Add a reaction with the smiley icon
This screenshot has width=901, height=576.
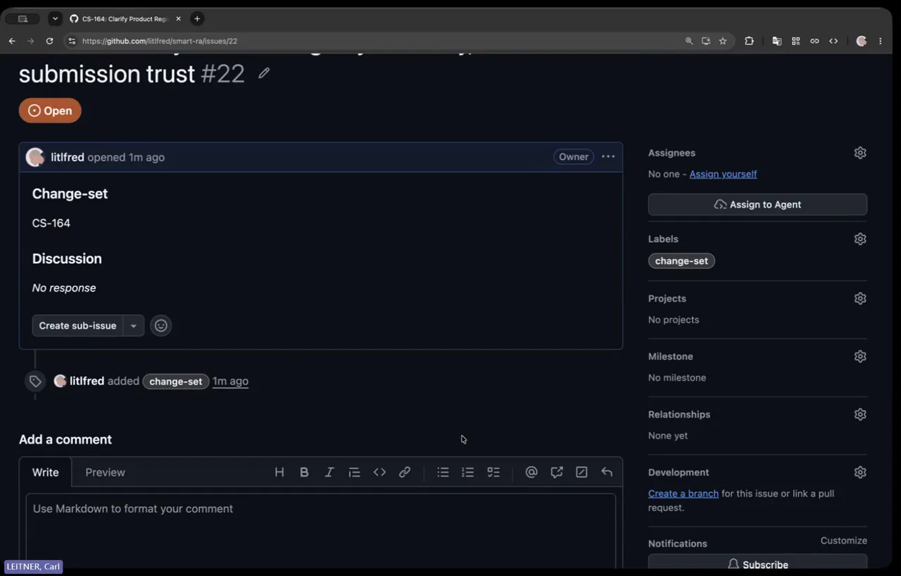[x=160, y=325]
